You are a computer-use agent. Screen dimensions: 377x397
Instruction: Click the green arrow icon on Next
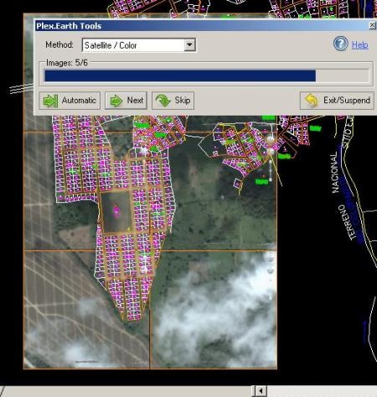116,101
